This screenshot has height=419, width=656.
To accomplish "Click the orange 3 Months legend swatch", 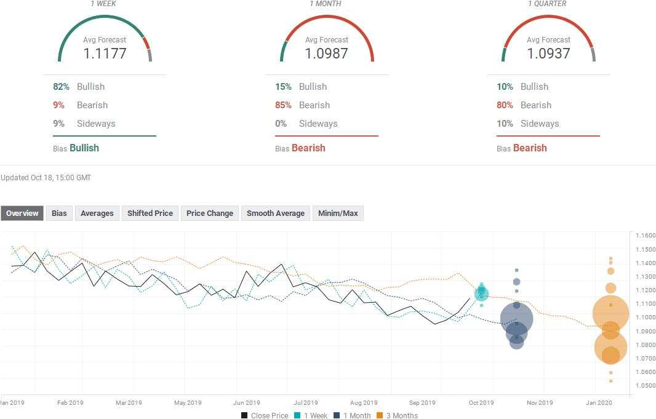I will tap(380, 415).
